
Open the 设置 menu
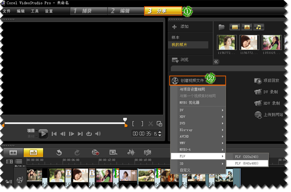[x=49, y=11]
